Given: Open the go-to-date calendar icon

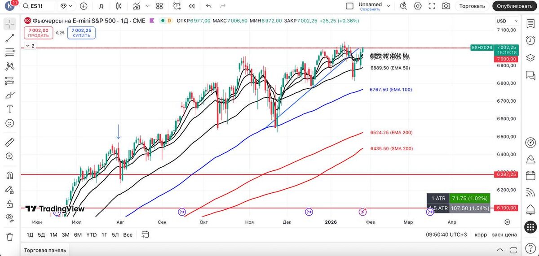Looking at the screenshot, I should coord(145,234).
